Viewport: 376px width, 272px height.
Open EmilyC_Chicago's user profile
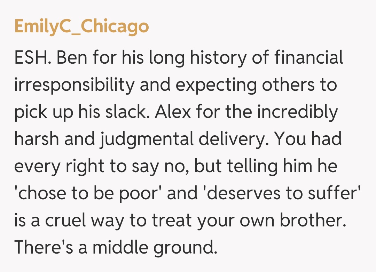(81, 27)
